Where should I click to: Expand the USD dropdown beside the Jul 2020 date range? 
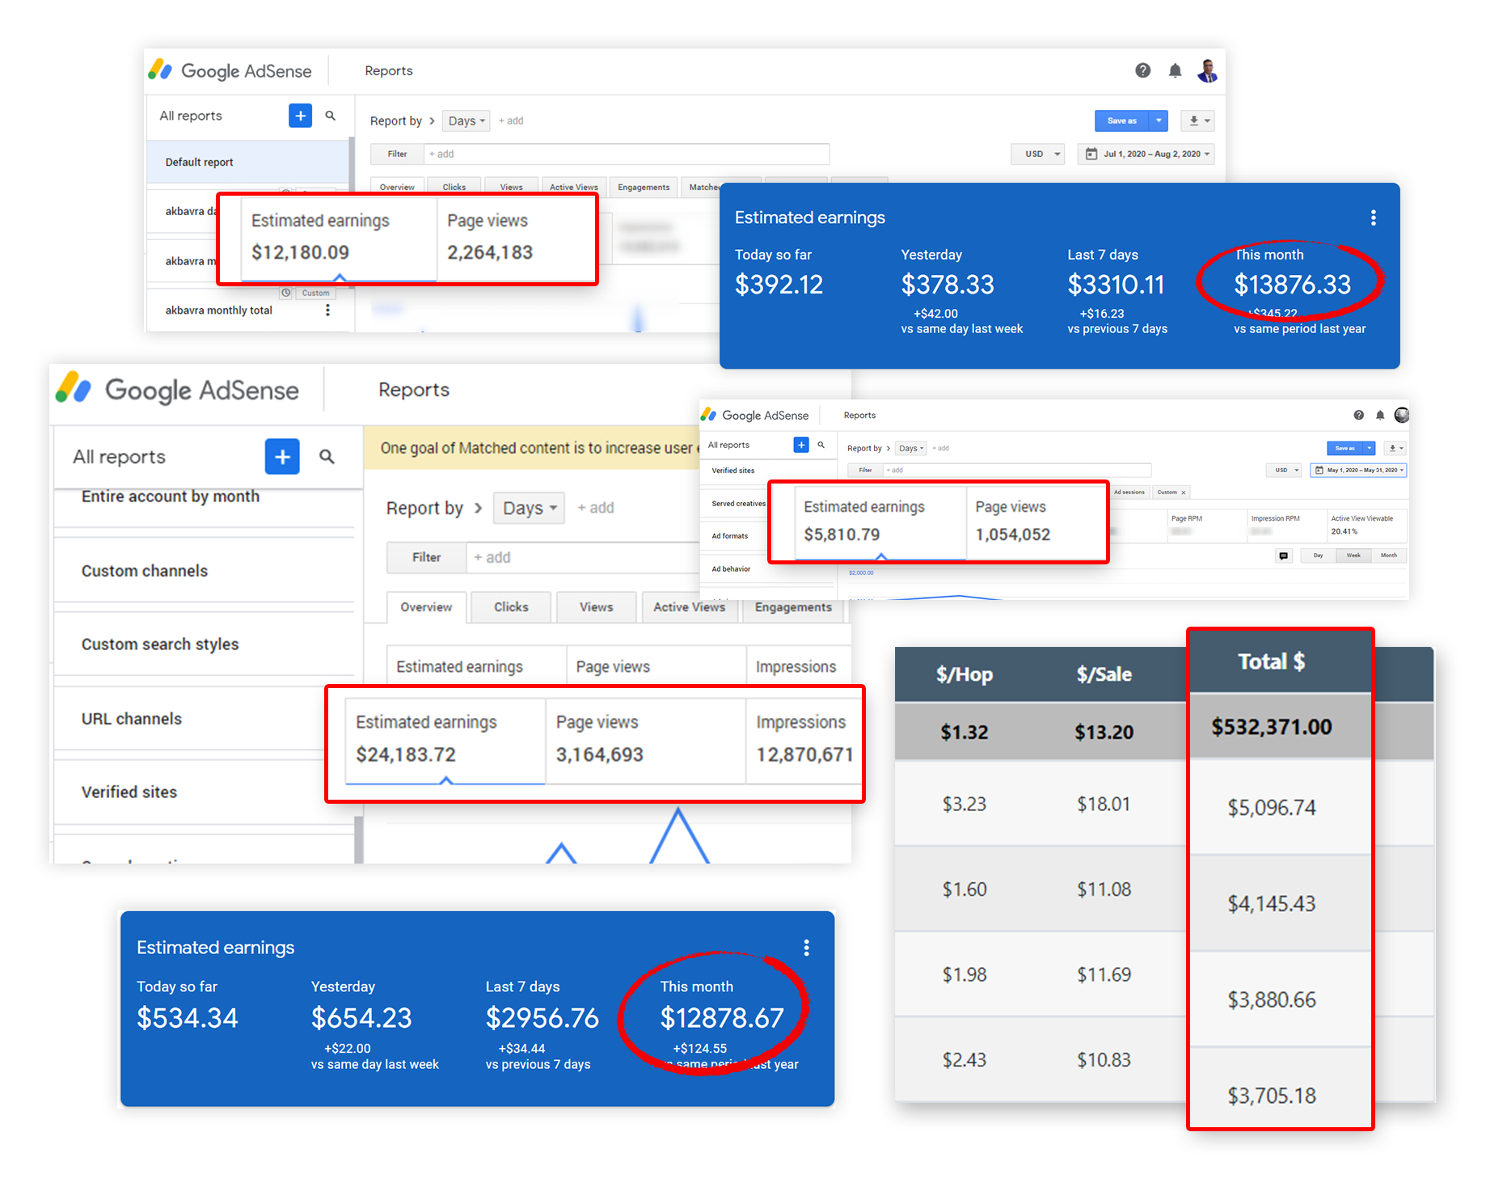tap(1038, 154)
